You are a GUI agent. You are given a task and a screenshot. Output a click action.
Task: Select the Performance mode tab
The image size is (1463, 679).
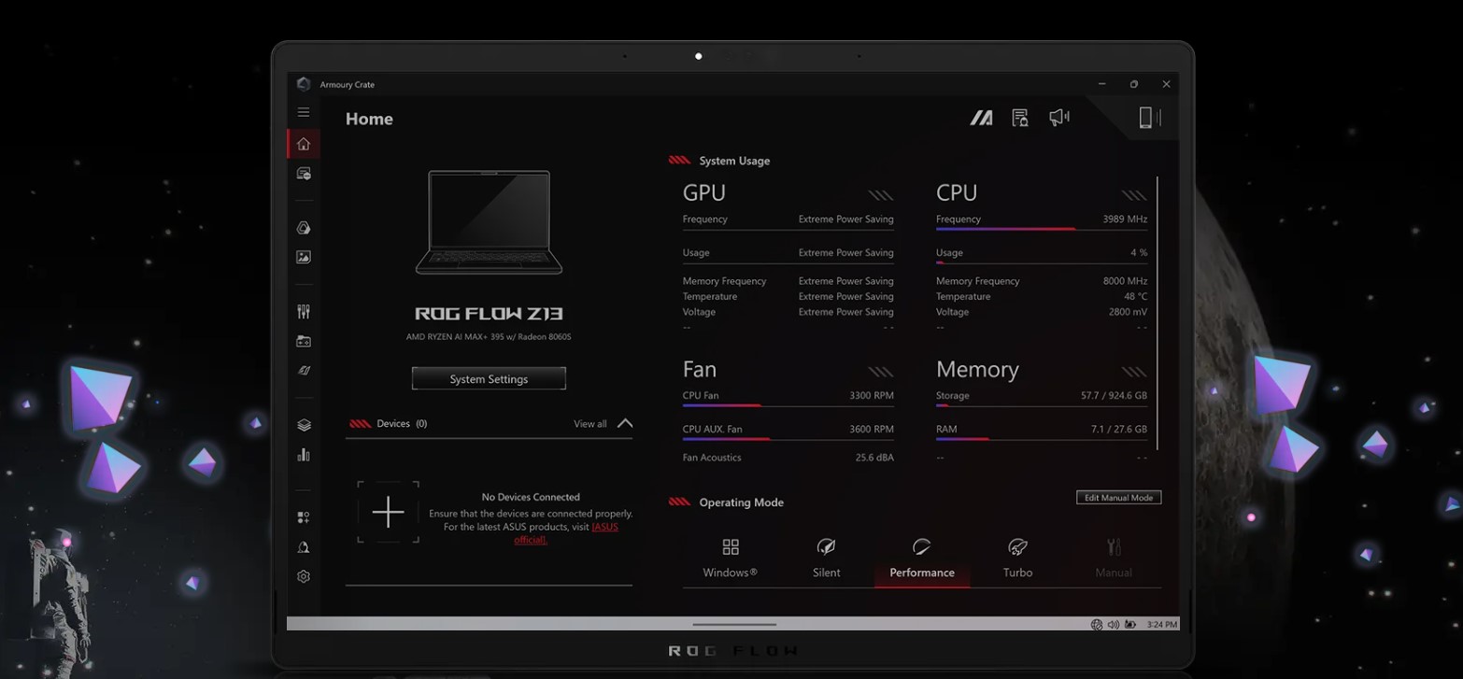click(921, 558)
